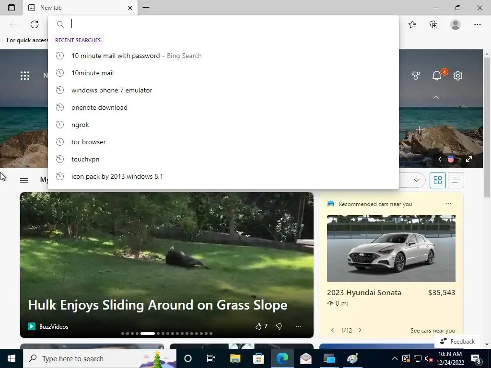Open muted volume icon in tray
The image size is (491, 368).
coord(429,358)
